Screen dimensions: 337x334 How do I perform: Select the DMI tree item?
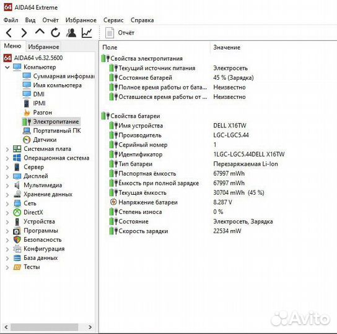pos(38,94)
